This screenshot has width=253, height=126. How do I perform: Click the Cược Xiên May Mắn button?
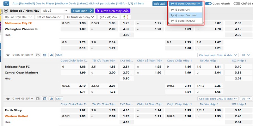click(x=113, y=11)
